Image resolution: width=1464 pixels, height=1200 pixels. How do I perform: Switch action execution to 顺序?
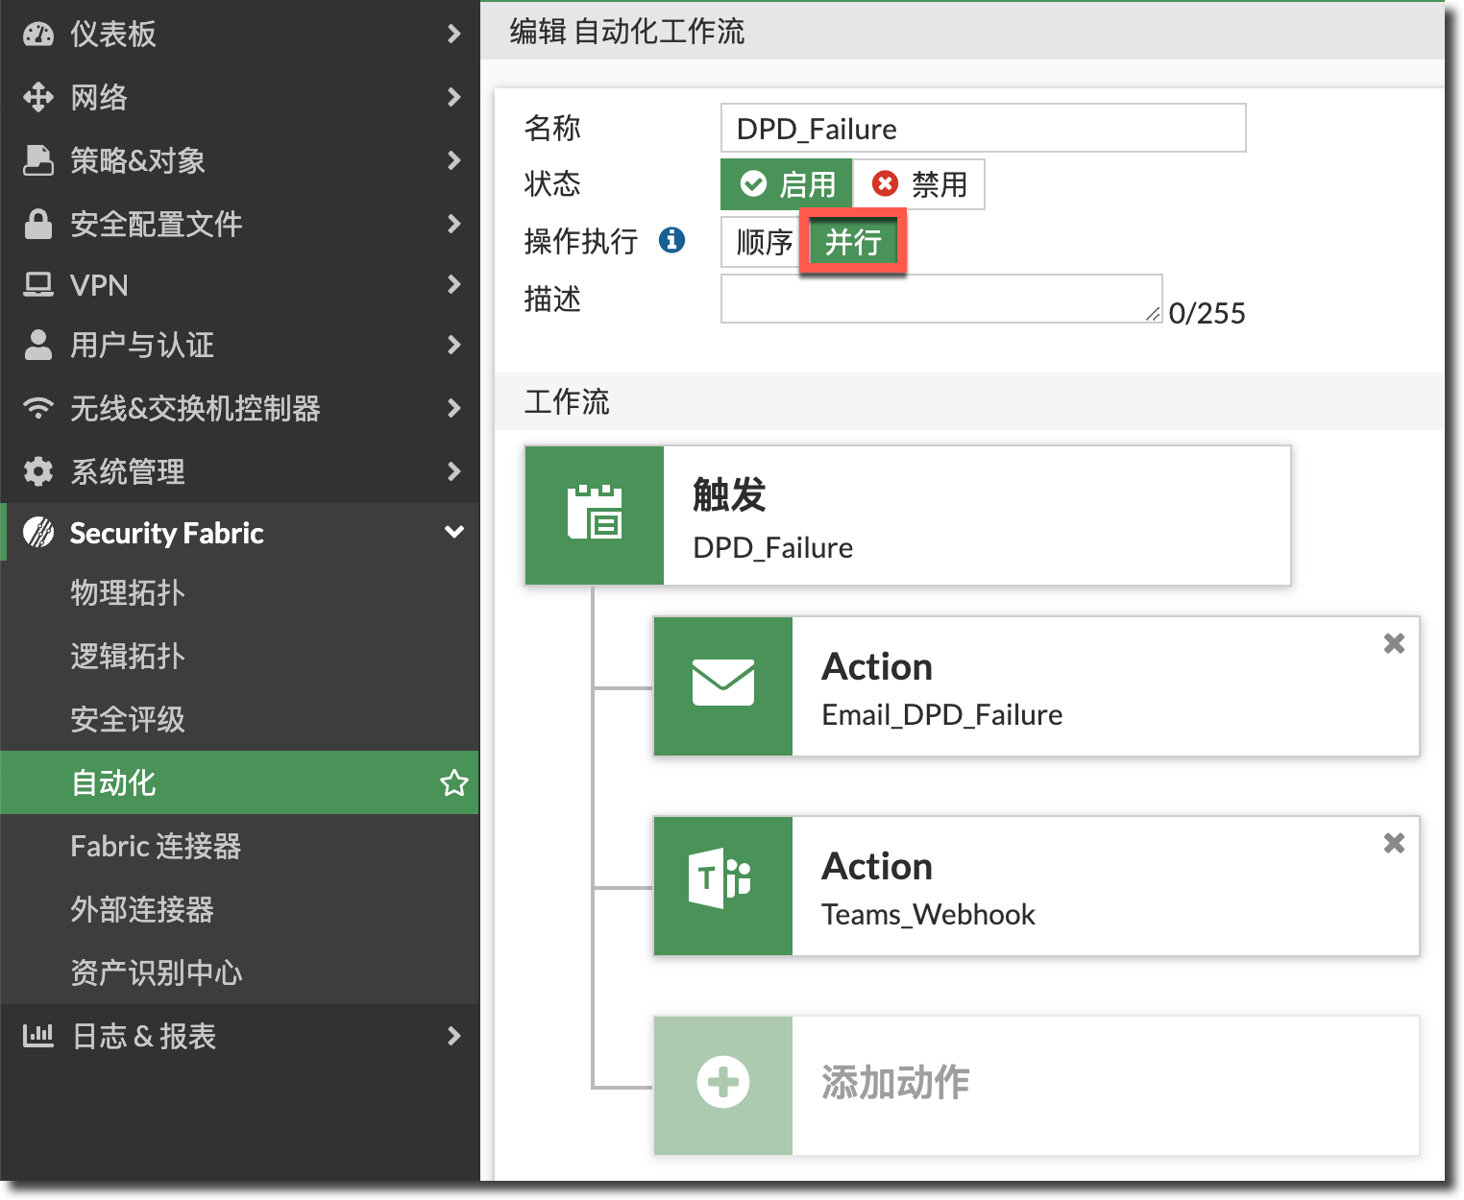tap(764, 242)
